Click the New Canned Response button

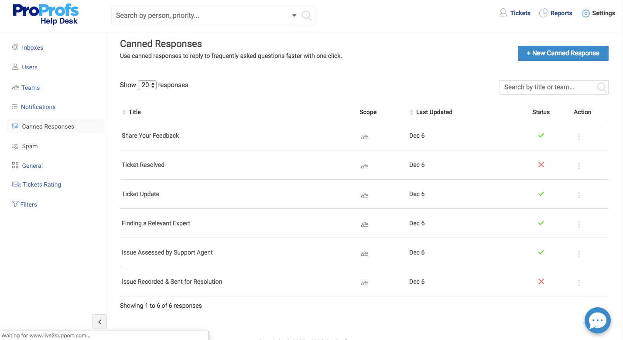pyautogui.click(x=563, y=53)
